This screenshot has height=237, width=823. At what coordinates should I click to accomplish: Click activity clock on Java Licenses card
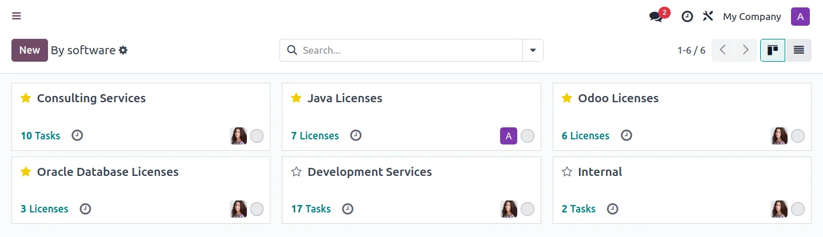[355, 135]
